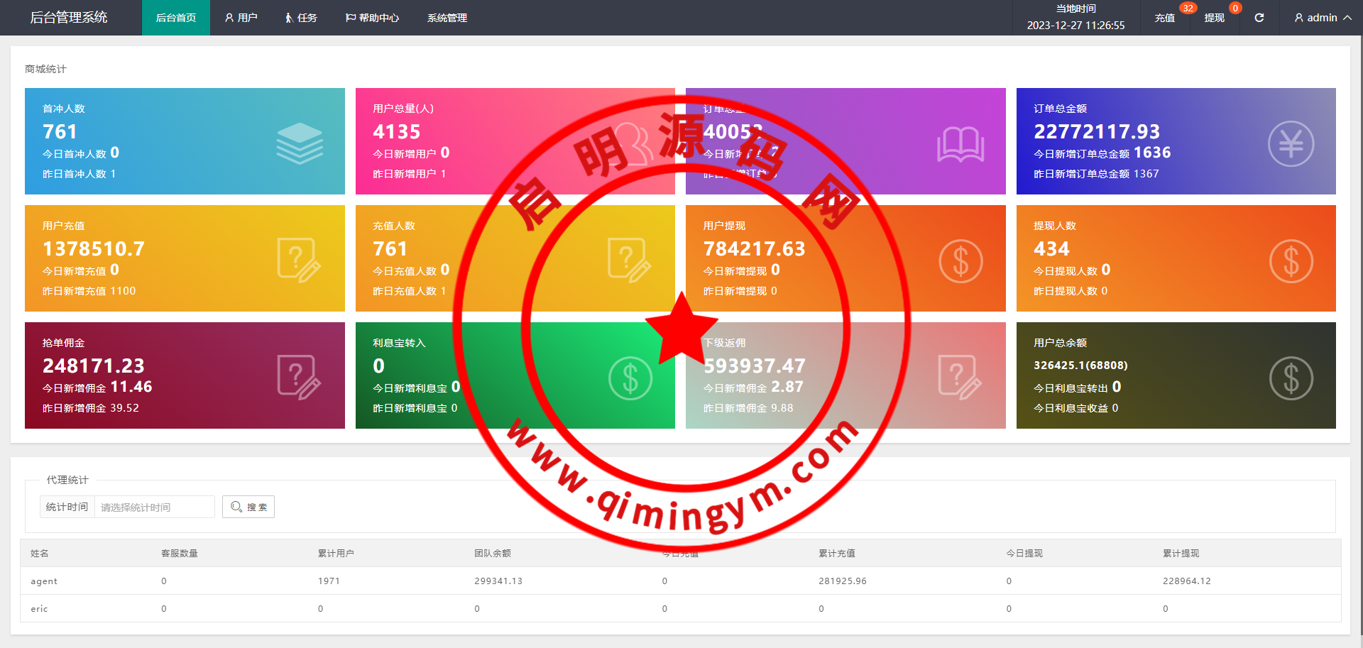The height and width of the screenshot is (648, 1363).
Task: Click the dollar icon in 提现人数 card
Action: click(x=1290, y=261)
